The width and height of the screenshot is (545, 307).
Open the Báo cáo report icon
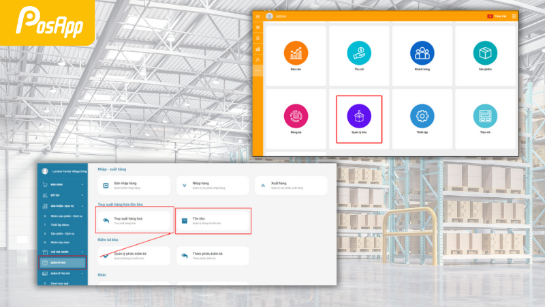[296, 53]
